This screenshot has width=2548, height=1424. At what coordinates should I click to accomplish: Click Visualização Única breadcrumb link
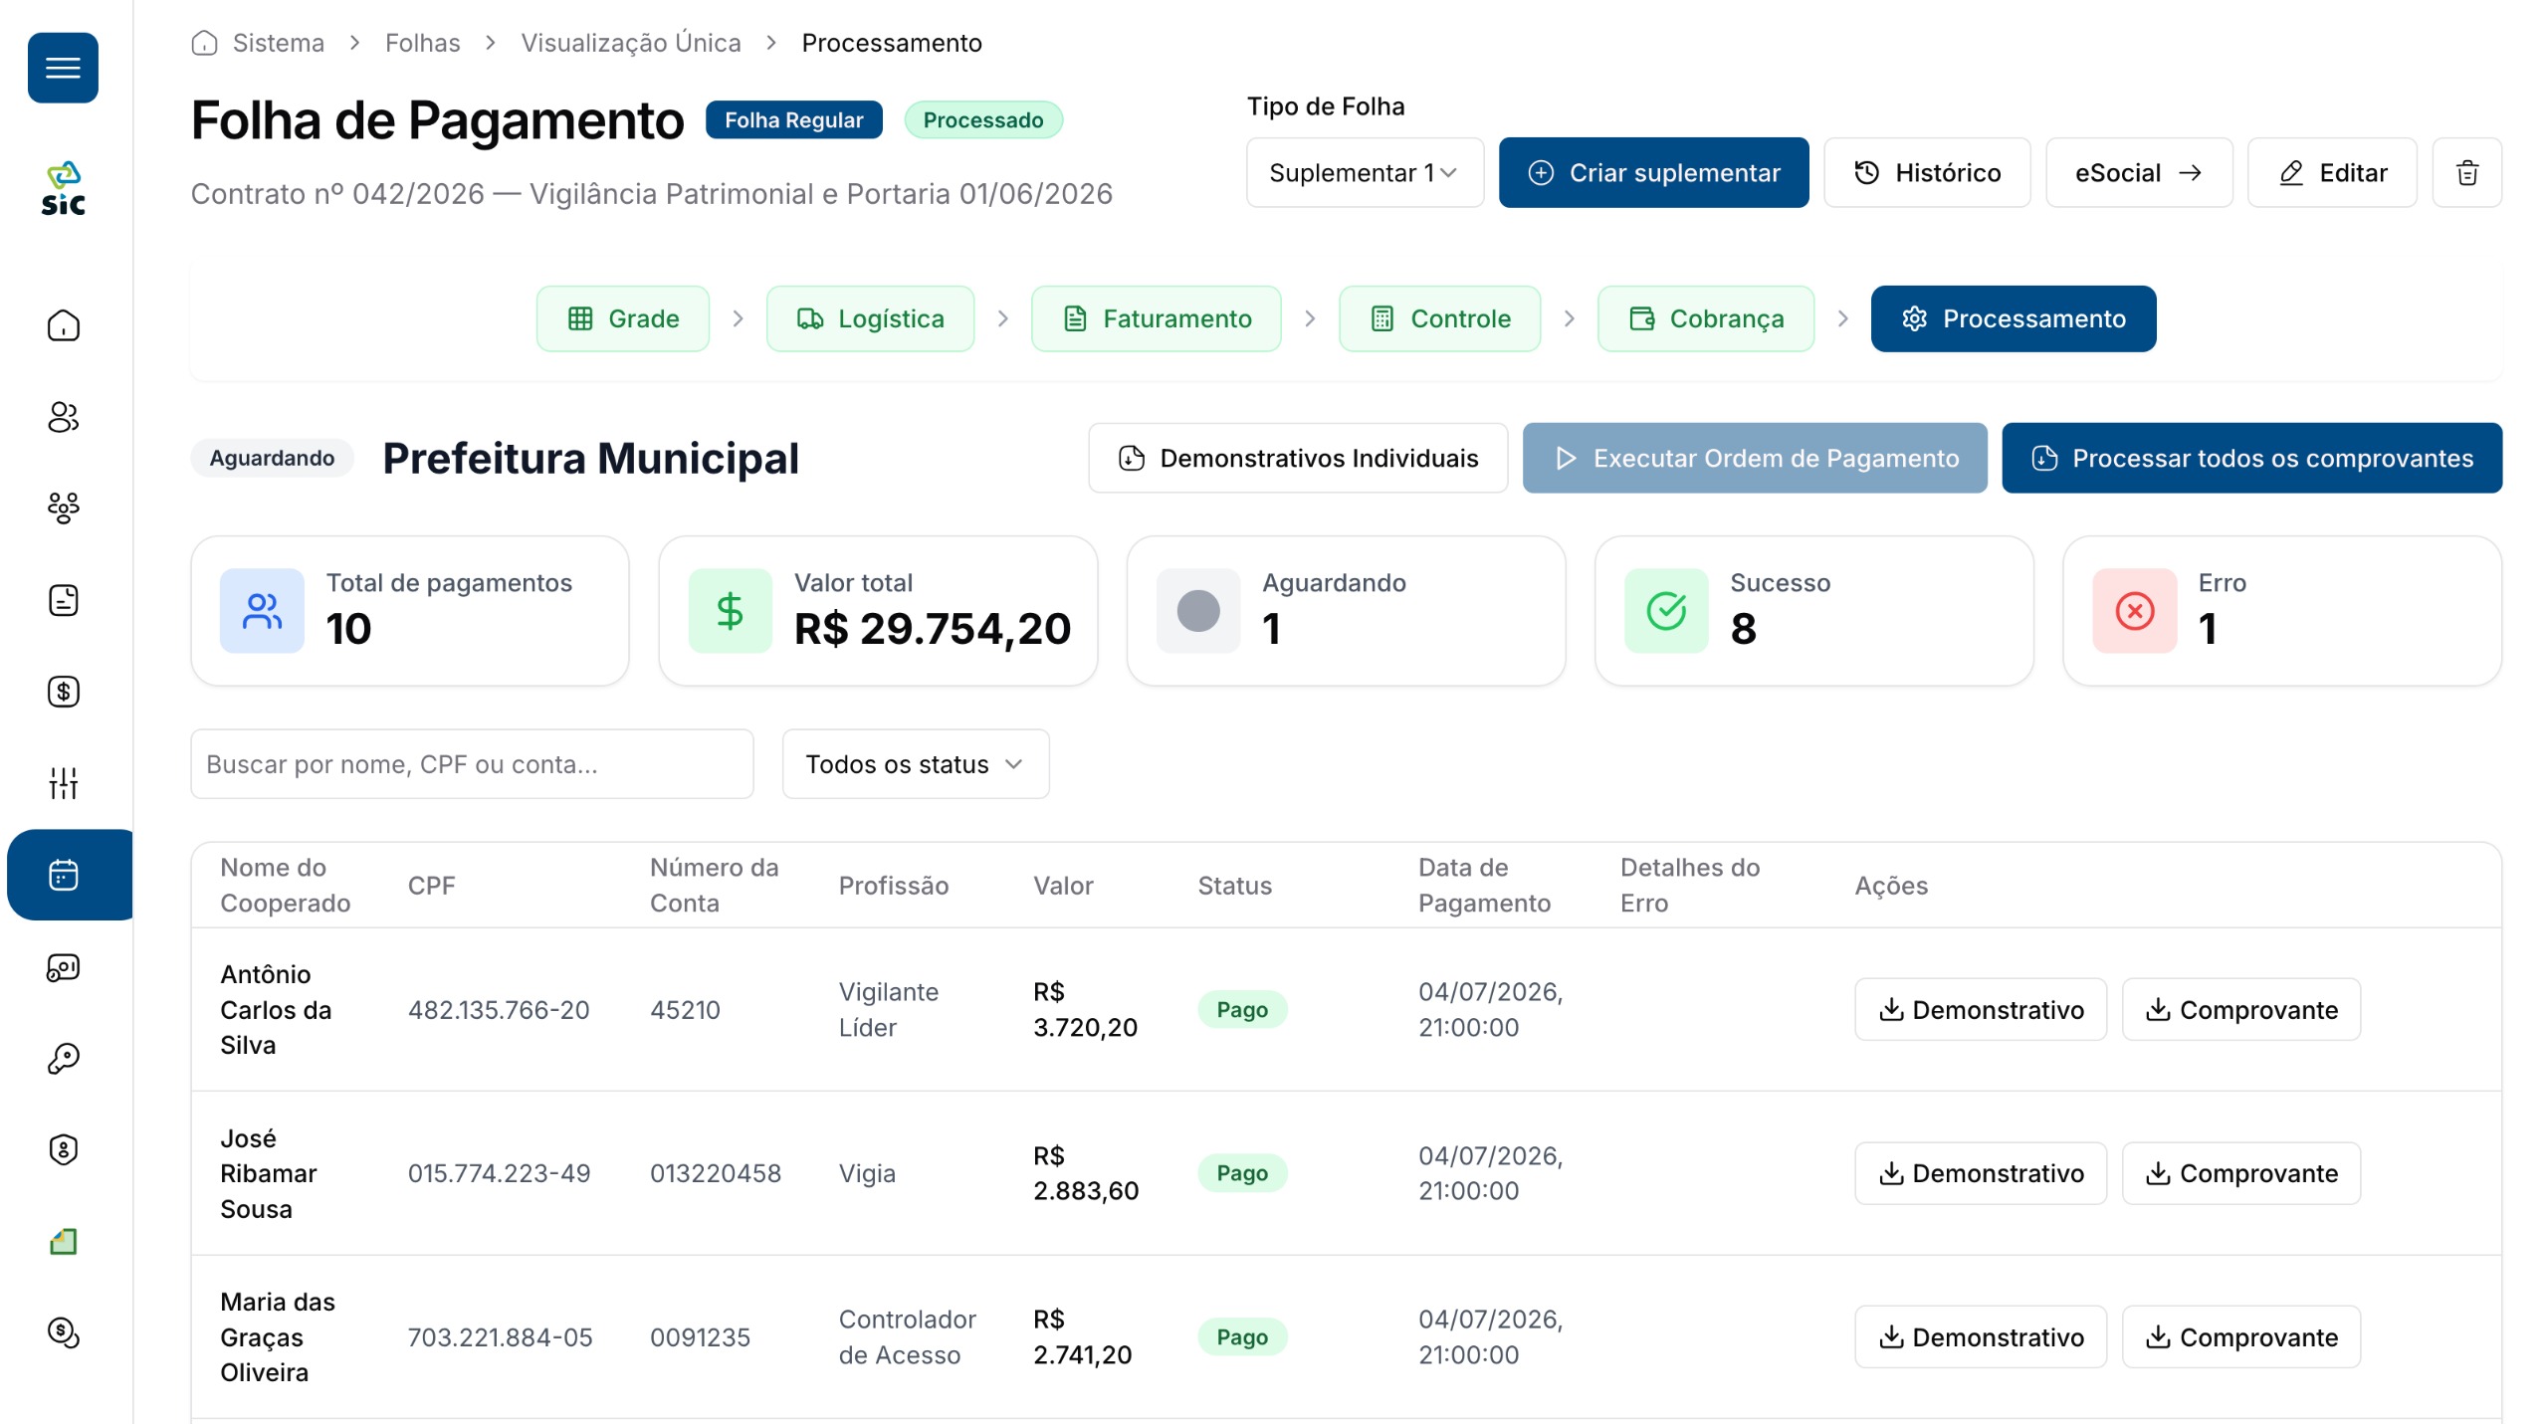pyautogui.click(x=631, y=43)
